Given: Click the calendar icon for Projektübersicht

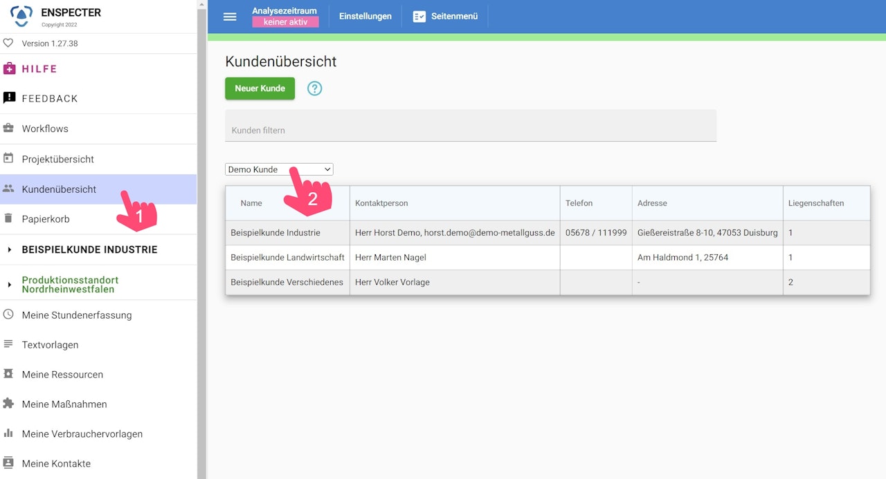Looking at the screenshot, I should pos(8,158).
